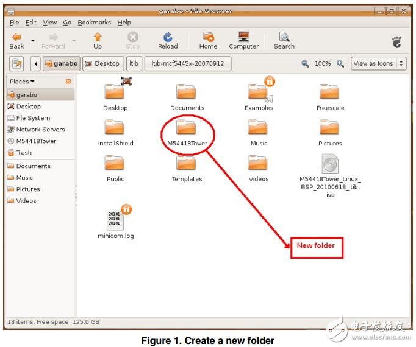The image size is (416, 347).
Task: Open the Bookmarks menu
Action: tap(94, 23)
